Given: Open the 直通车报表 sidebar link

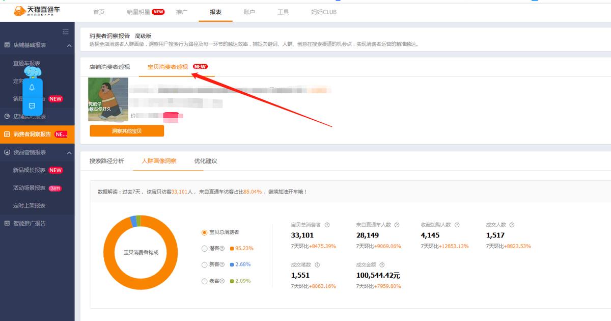Looking at the screenshot, I should point(27,63).
